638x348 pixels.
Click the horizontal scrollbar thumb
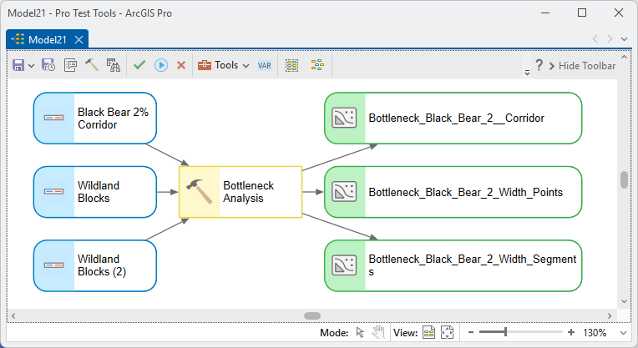pos(312,316)
